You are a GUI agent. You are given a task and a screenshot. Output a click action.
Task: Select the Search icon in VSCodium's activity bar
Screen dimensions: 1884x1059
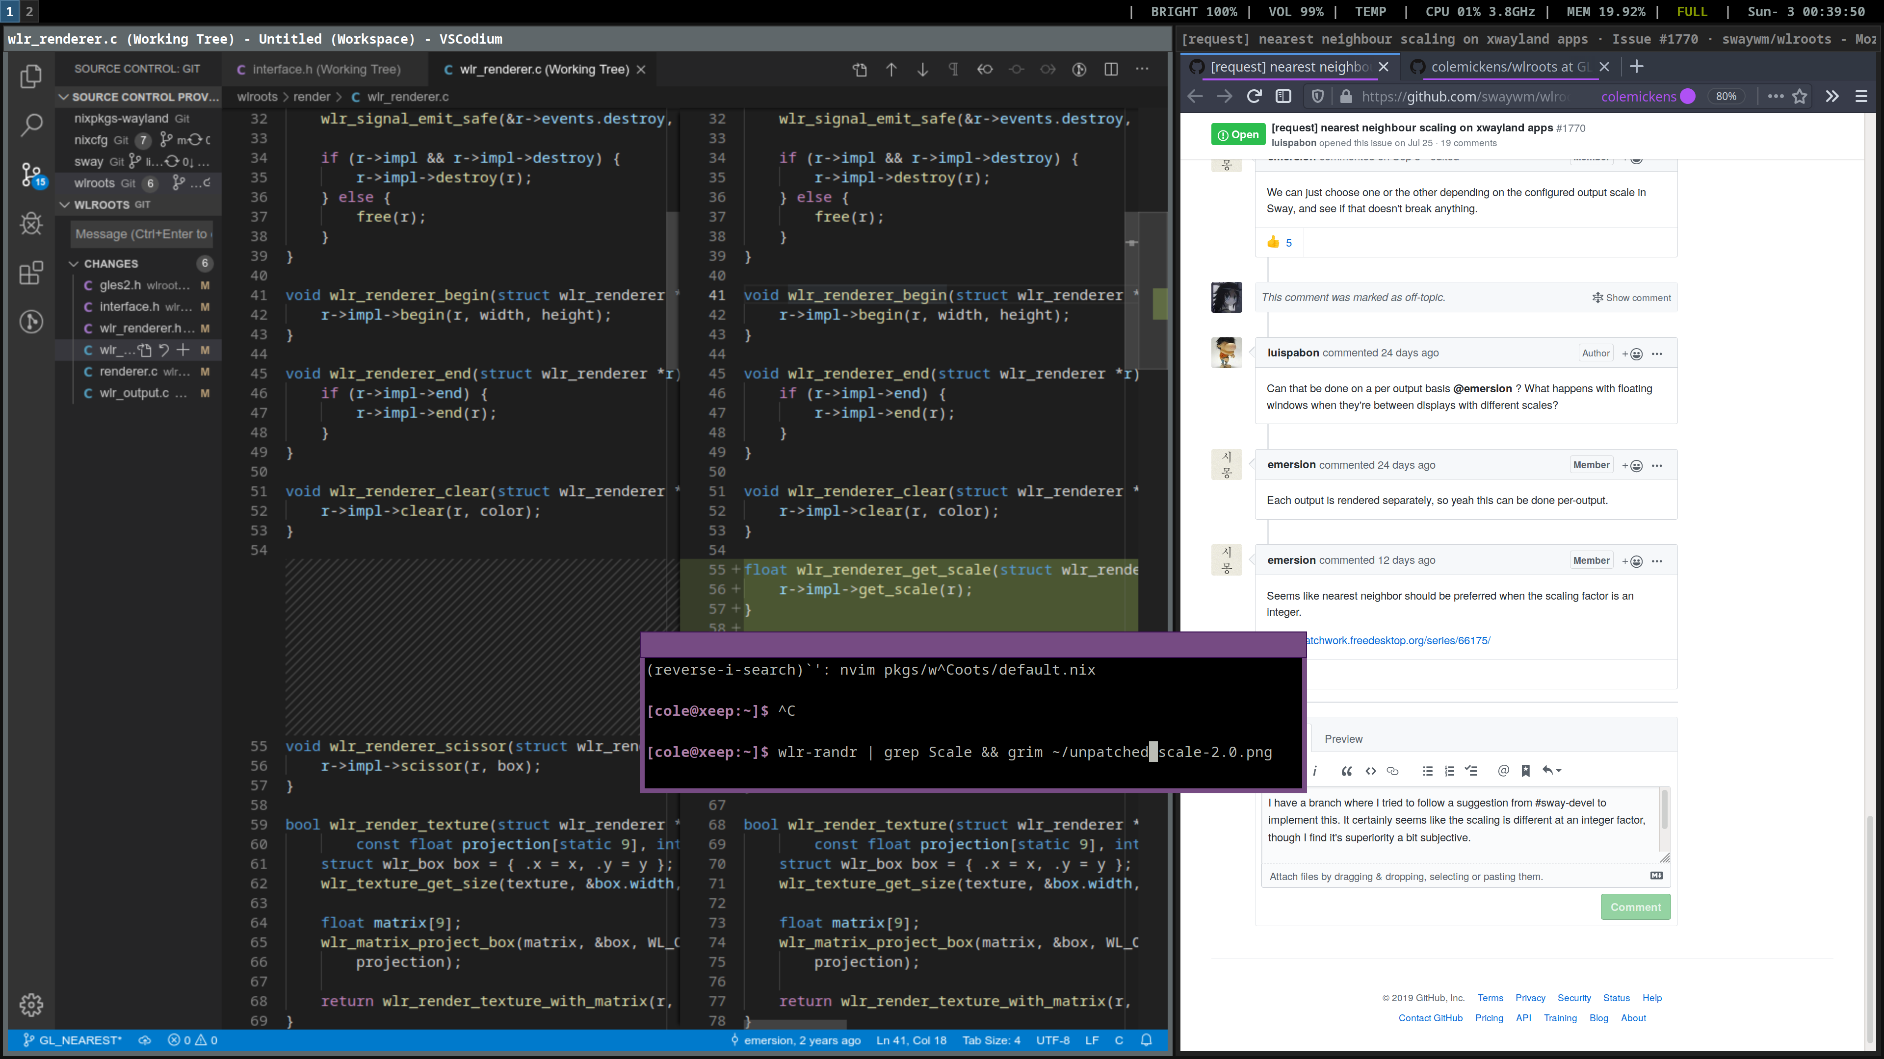[x=31, y=125]
